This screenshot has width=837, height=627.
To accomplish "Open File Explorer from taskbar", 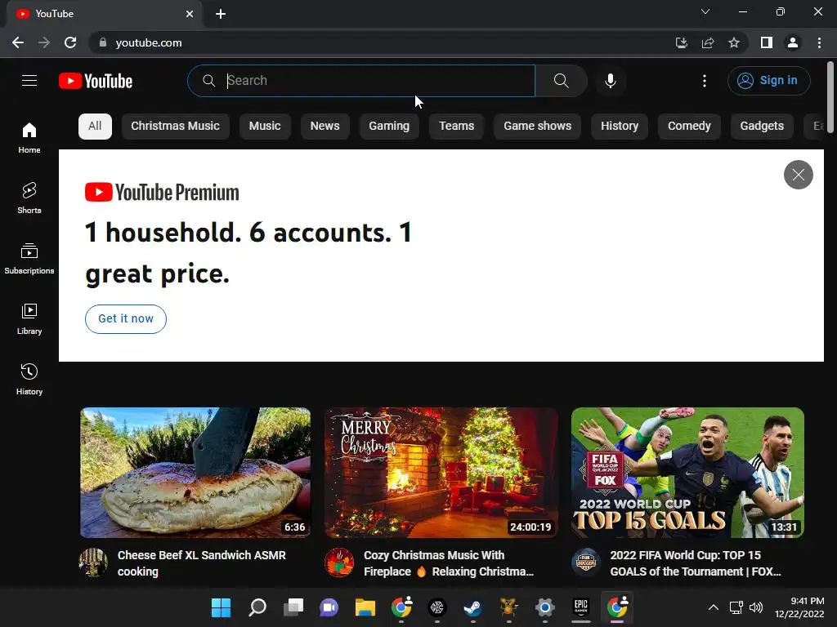I will [x=365, y=607].
